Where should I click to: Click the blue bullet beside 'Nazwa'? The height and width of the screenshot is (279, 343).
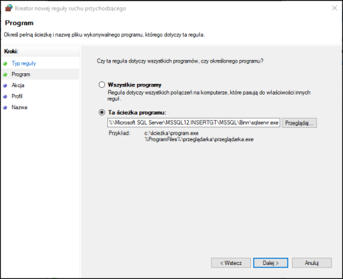pos(5,108)
